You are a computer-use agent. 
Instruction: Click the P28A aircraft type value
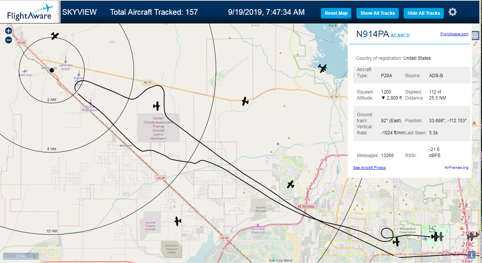(x=386, y=76)
